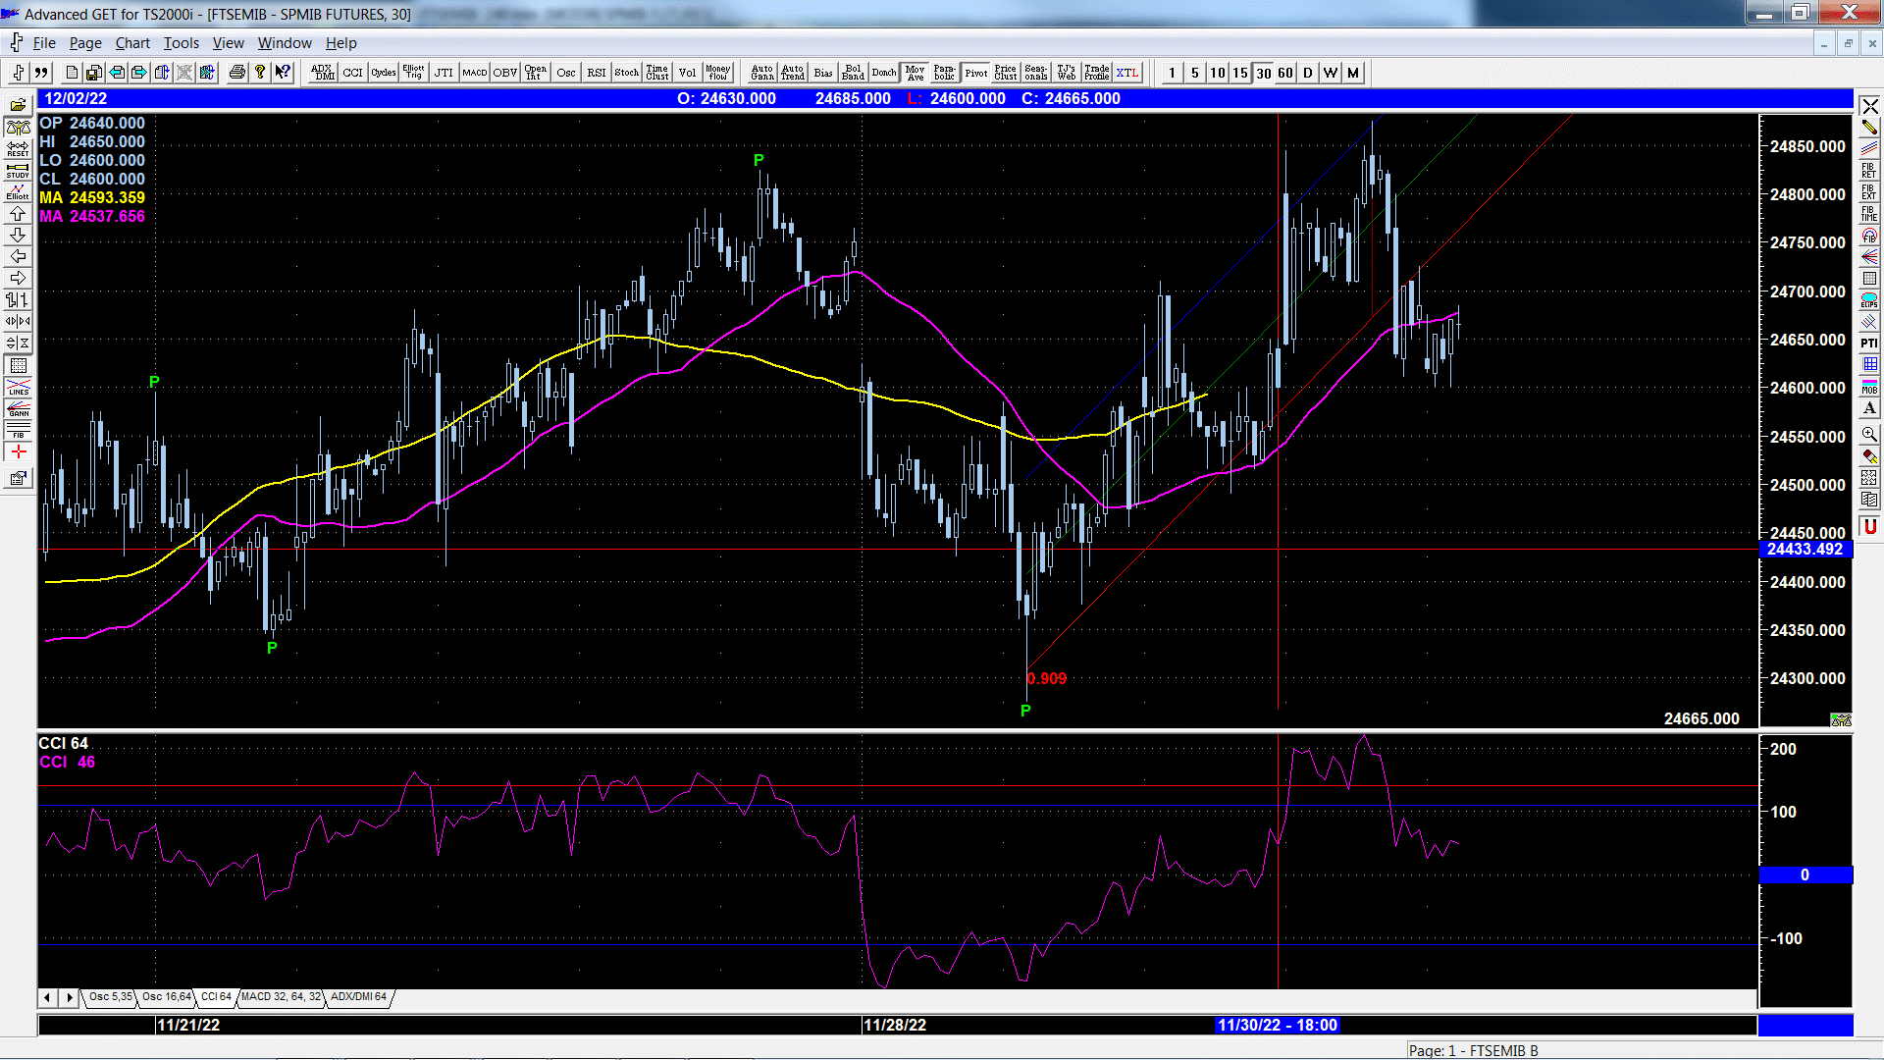Click the red crosshair icon

18,451
